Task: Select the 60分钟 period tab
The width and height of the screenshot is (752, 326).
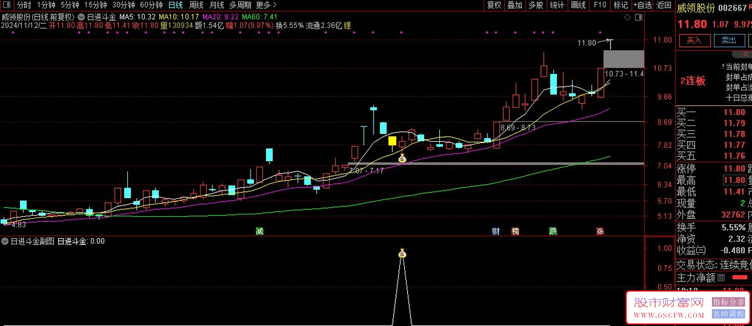Action: pos(152,5)
